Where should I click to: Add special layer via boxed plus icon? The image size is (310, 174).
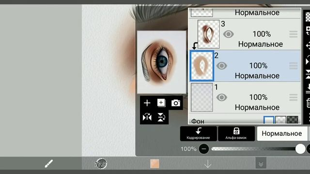161,103
